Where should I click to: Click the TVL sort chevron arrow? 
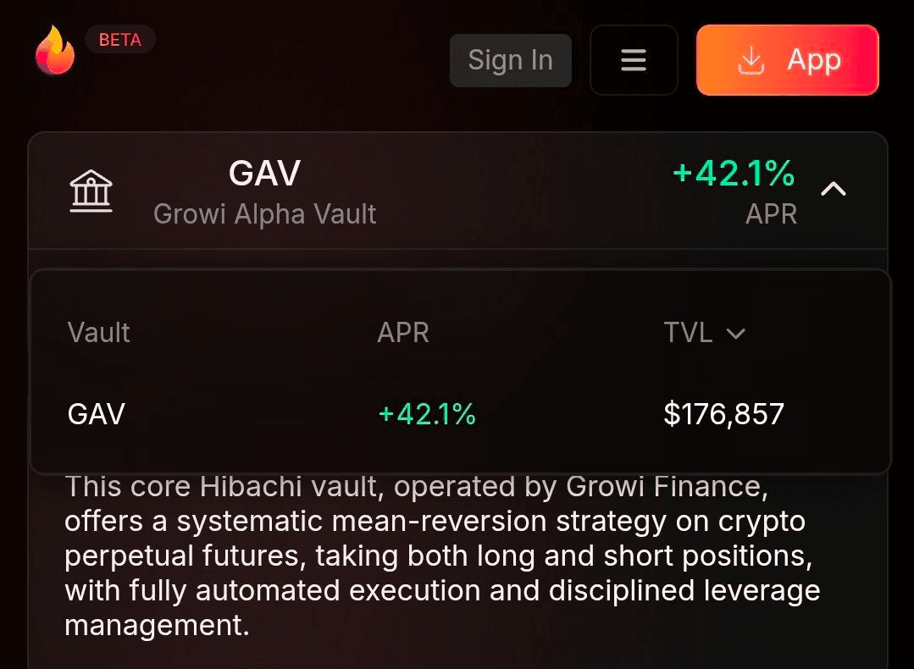tap(736, 334)
